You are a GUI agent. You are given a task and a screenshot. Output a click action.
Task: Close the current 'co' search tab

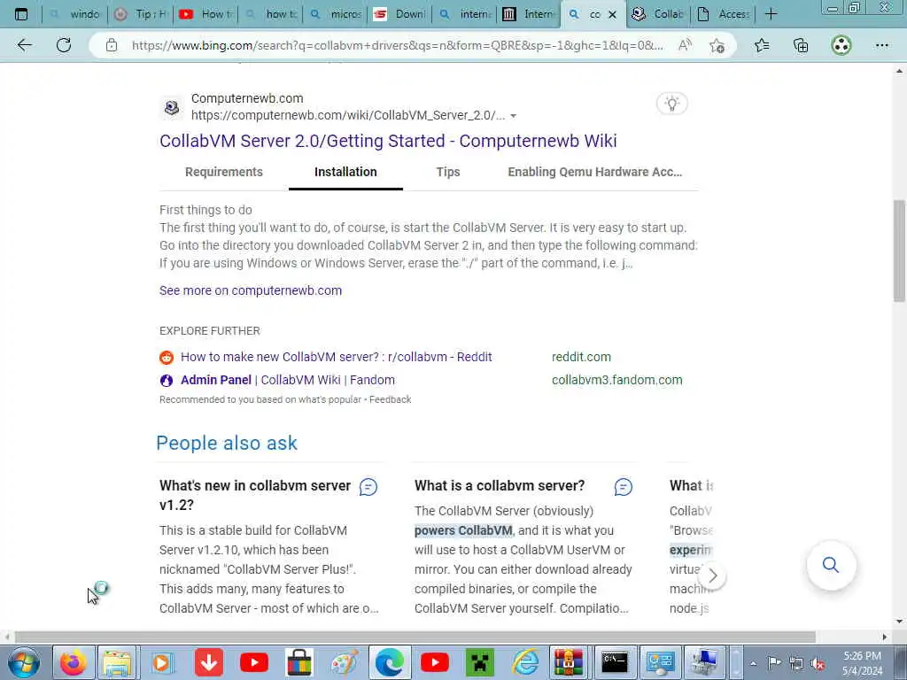pyautogui.click(x=613, y=14)
